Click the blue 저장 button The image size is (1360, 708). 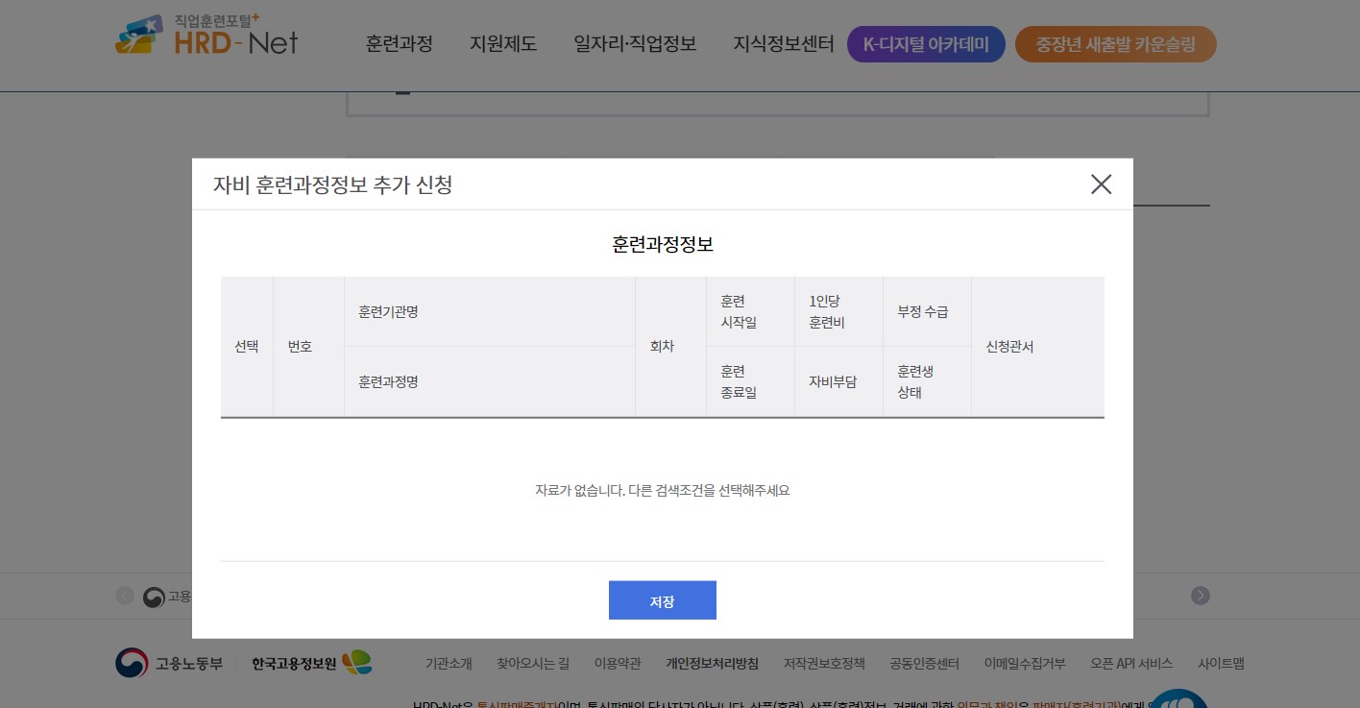663,600
